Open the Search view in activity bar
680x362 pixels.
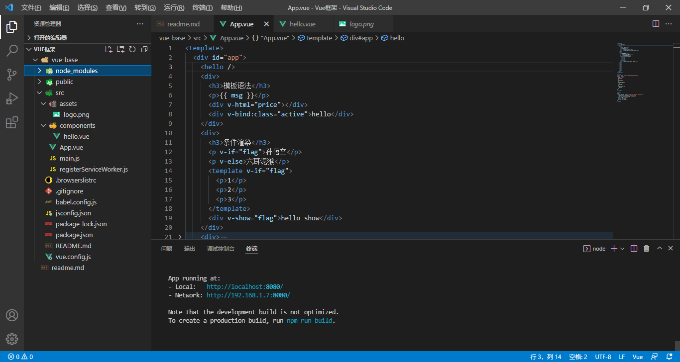[12, 51]
